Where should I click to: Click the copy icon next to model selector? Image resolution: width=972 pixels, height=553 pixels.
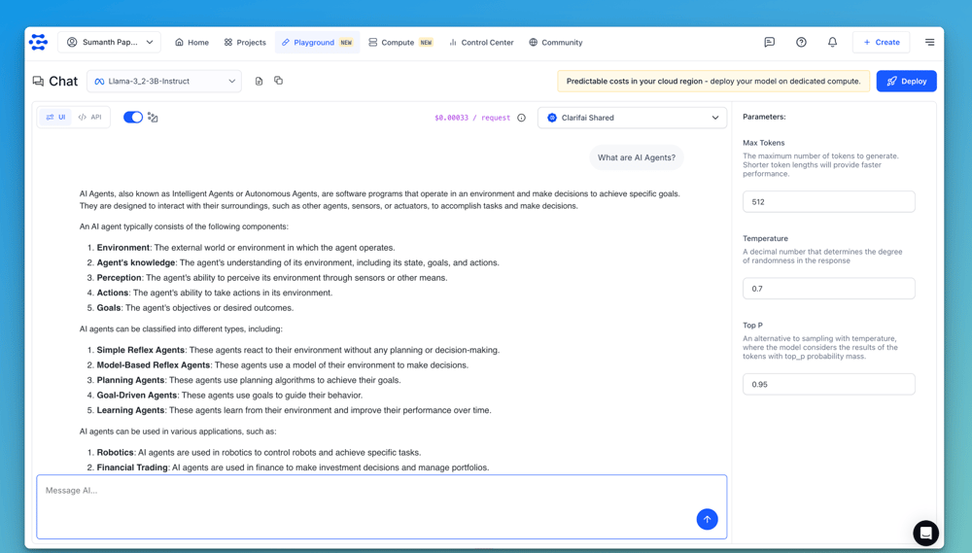click(278, 82)
